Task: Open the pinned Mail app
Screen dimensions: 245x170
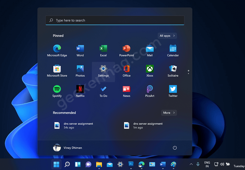Action: [150, 51]
